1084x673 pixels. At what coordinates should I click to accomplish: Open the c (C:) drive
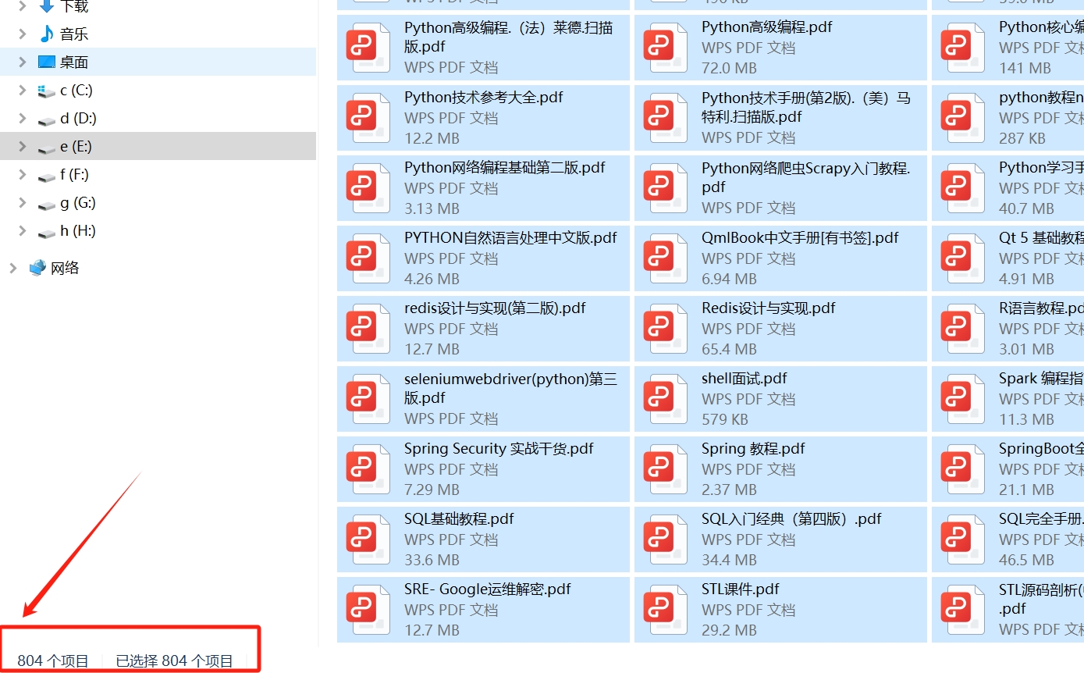[x=76, y=90]
